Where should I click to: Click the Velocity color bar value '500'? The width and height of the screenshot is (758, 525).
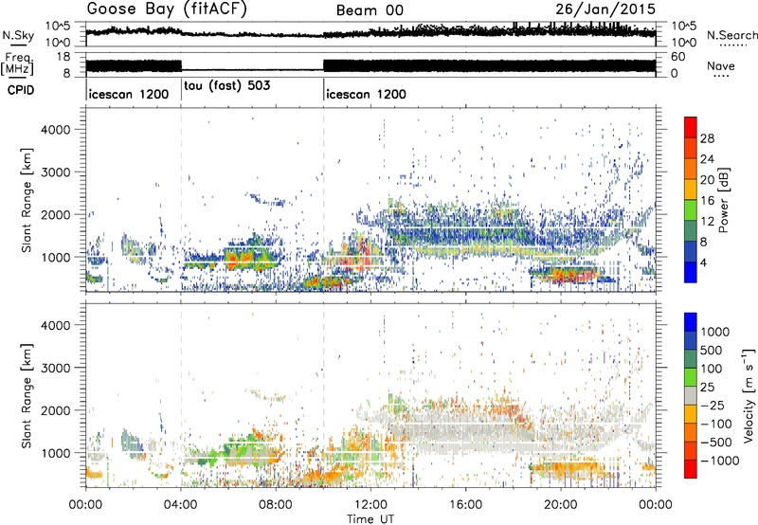pos(712,350)
